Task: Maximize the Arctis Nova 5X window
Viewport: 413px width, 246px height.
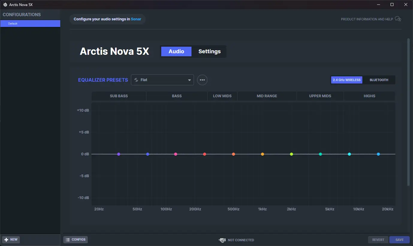Action: point(392,4)
